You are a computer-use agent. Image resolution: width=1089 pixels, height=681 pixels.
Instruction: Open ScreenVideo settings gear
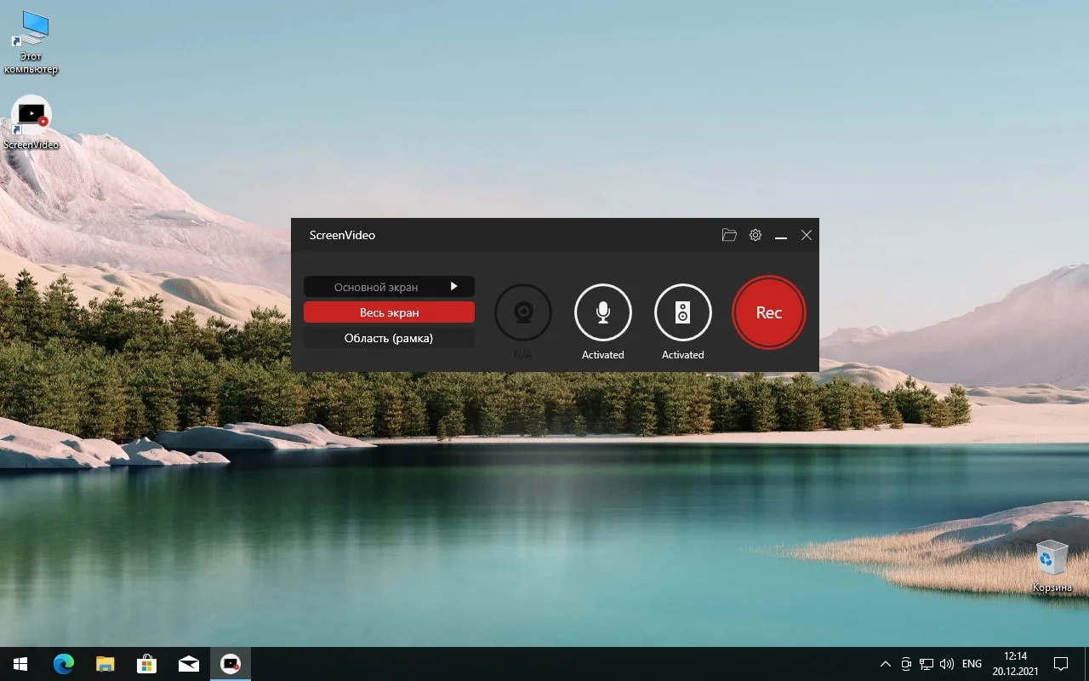tap(755, 235)
